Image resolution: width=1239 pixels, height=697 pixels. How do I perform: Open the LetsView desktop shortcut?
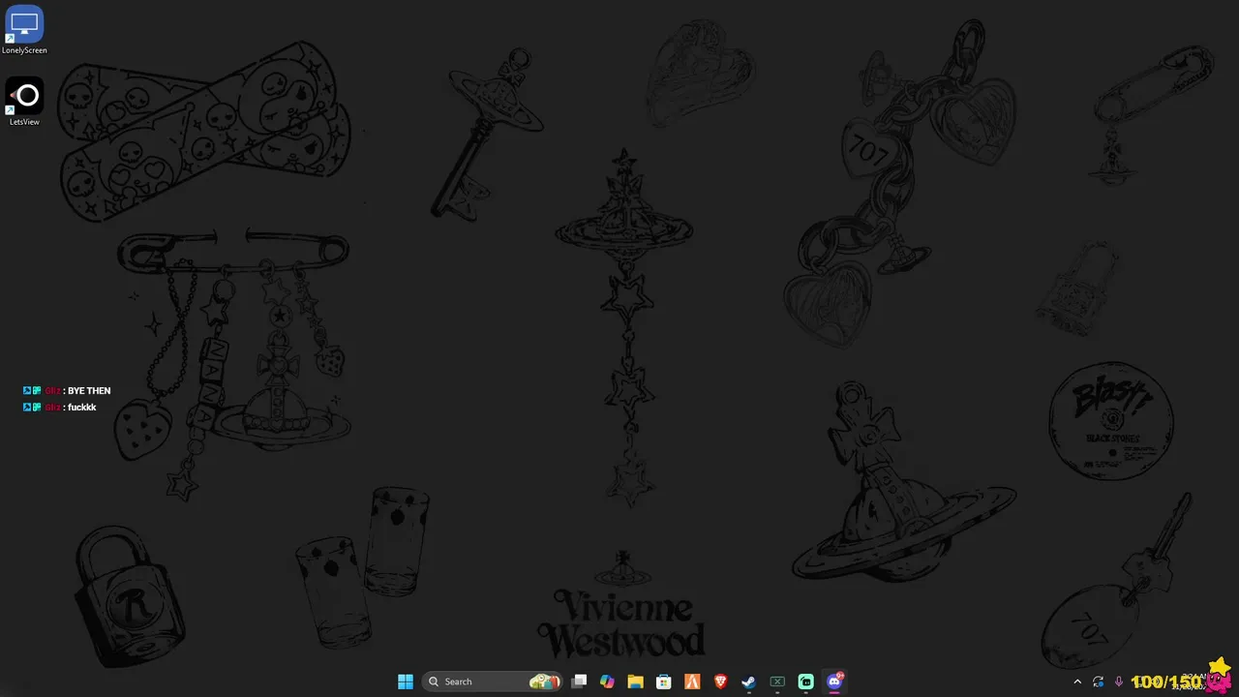pyautogui.click(x=24, y=103)
